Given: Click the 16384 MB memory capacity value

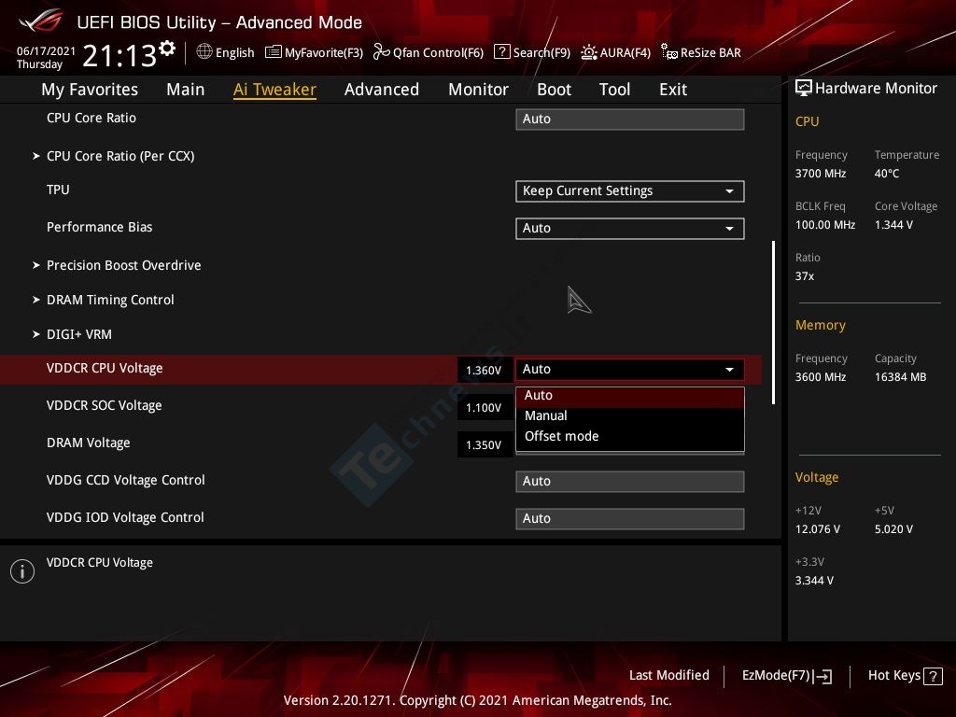Looking at the screenshot, I should (x=900, y=377).
